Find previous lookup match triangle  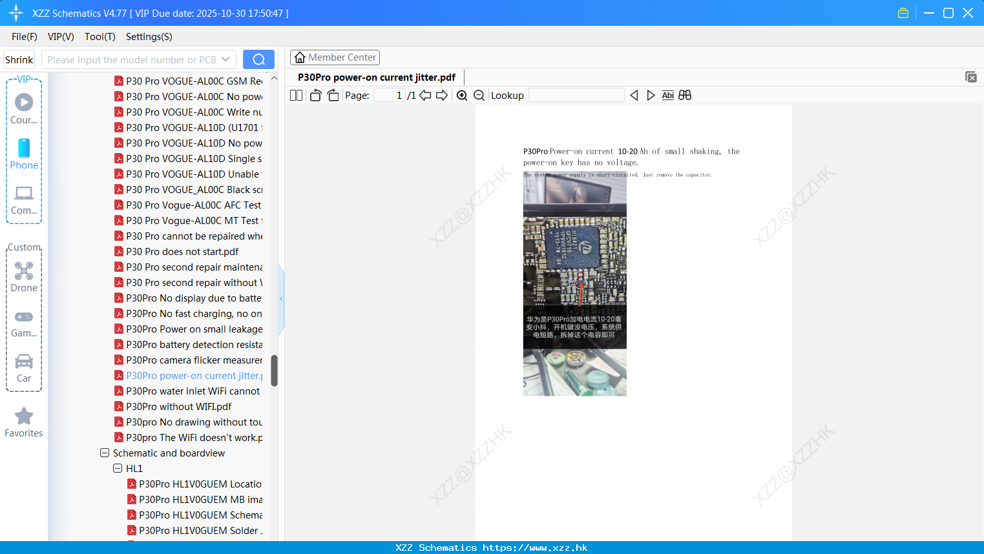(634, 95)
